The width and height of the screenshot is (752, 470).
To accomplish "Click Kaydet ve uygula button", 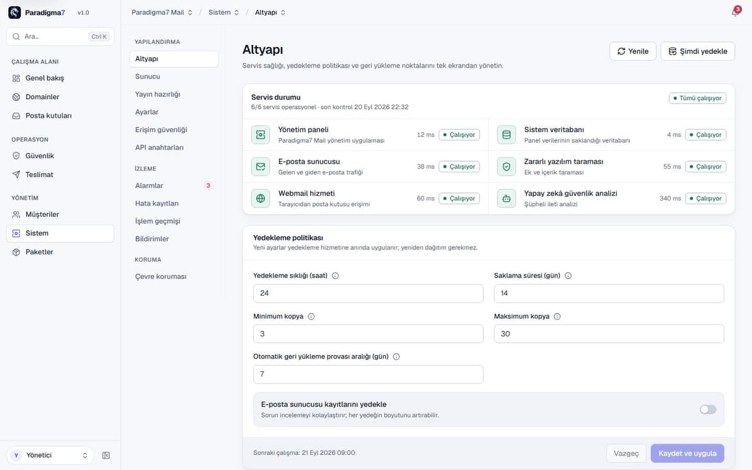I will [x=687, y=453].
